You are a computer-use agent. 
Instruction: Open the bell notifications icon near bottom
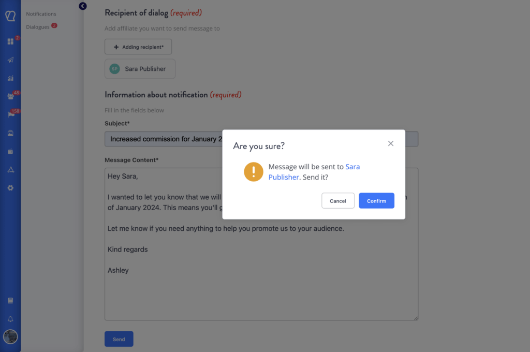tap(10, 319)
